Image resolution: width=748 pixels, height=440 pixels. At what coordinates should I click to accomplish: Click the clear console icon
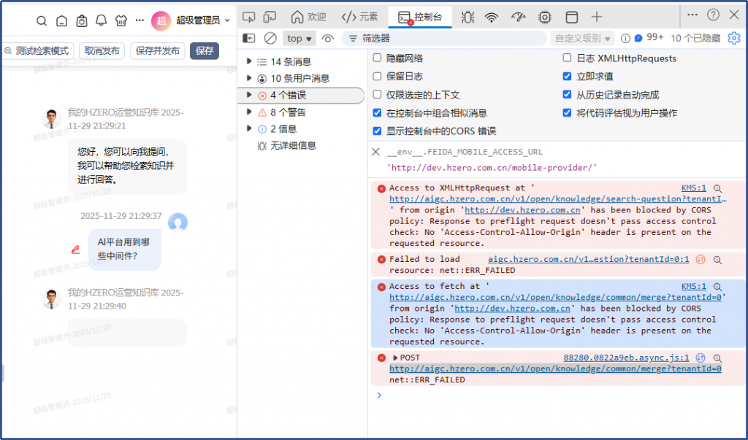click(270, 38)
